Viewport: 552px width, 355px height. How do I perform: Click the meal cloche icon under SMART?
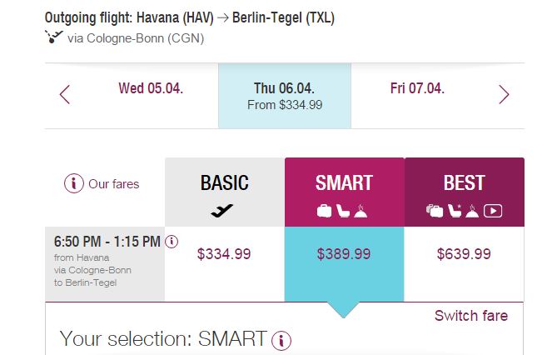point(361,211)
